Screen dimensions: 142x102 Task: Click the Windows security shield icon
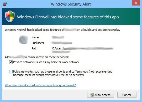(10, 16)
